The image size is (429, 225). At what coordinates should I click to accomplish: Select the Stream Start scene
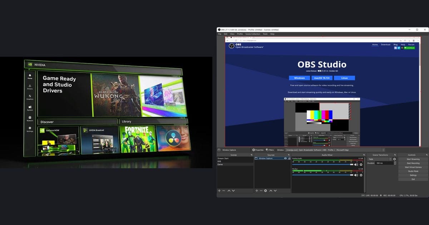coord(235,158)
